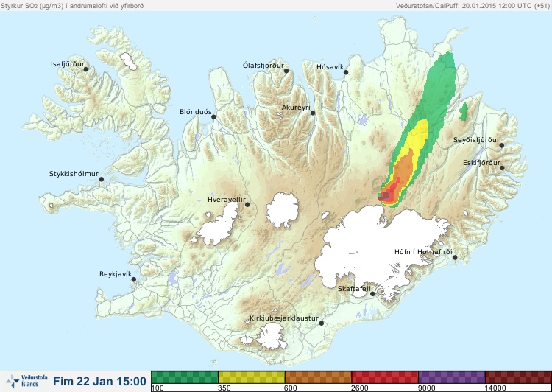Click the Kirkjubæjarklaustur marker dot
This screenshot has width=552, height=392.
pyautogui.click(x=321, y=323)
